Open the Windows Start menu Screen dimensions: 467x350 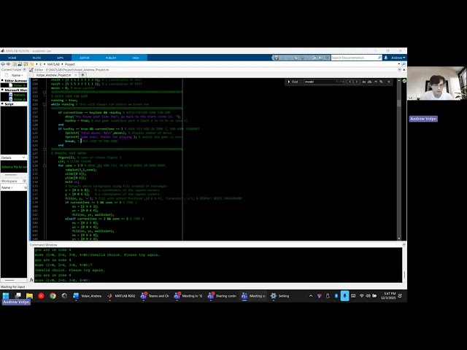pos(6,296)
